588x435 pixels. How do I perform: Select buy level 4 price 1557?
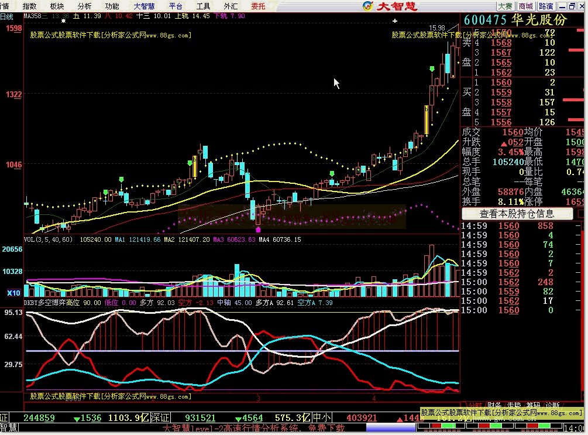pos(501,112)
